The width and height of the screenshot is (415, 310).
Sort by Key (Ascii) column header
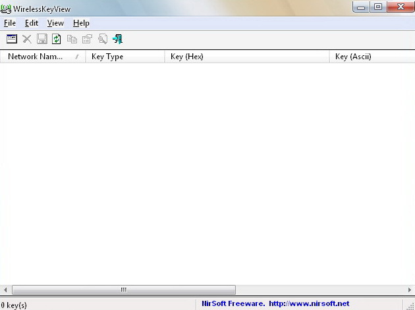pos(372,57)
